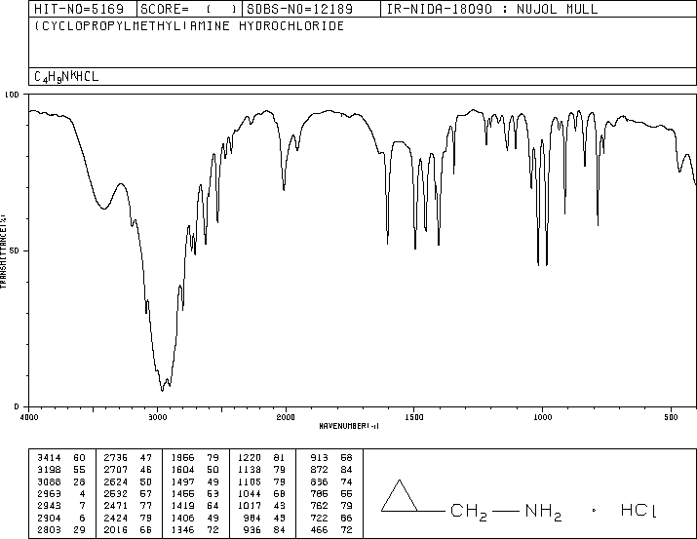Screen dimensions: 697x539
Task: Select the 2707 peak entry in table
Action: coord(128,470)
